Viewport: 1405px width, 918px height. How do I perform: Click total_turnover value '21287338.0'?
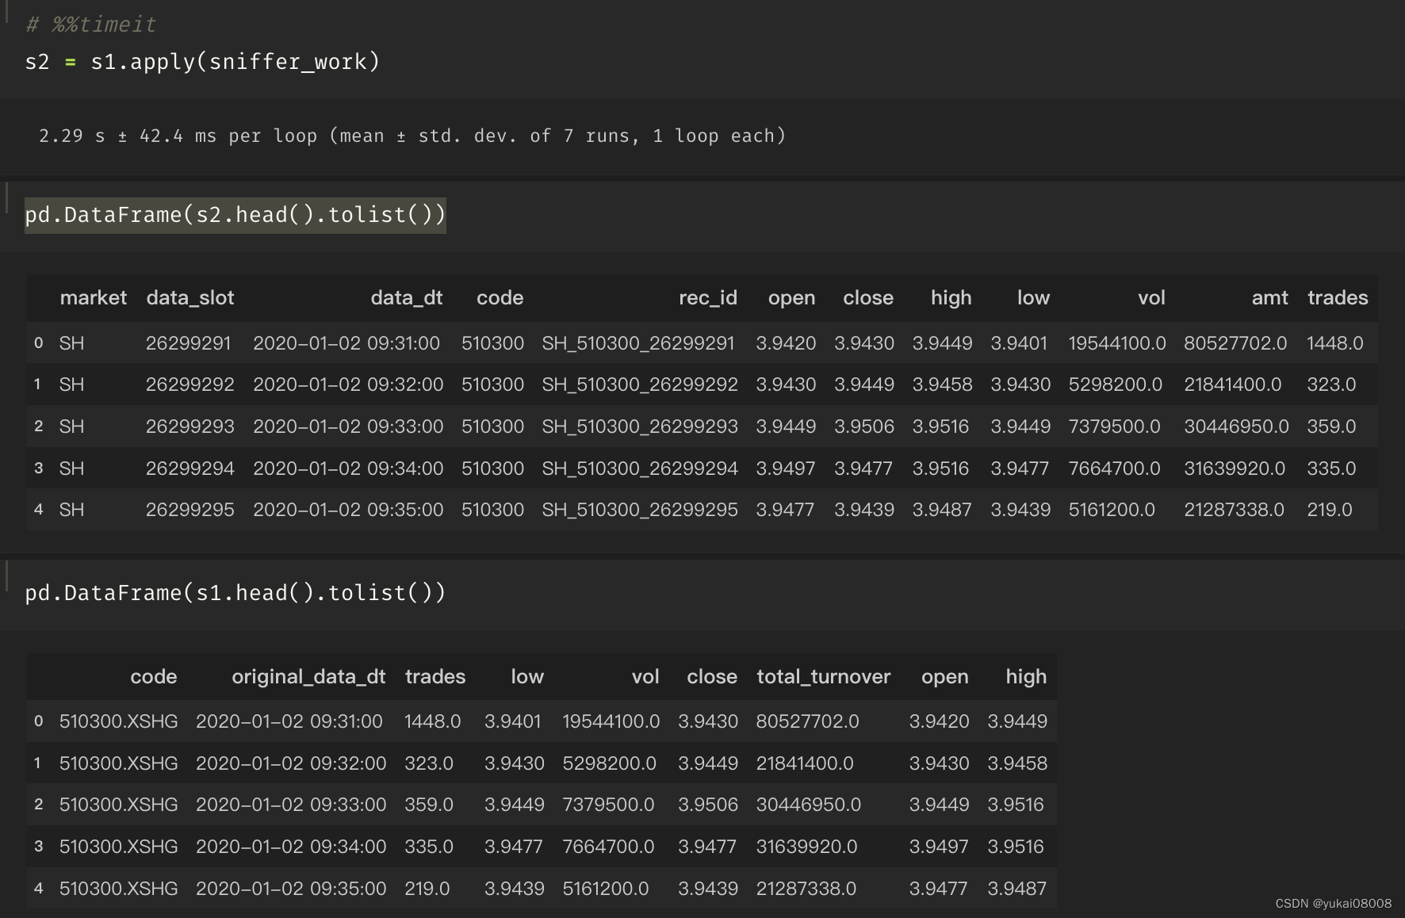[x=806, y=889]
